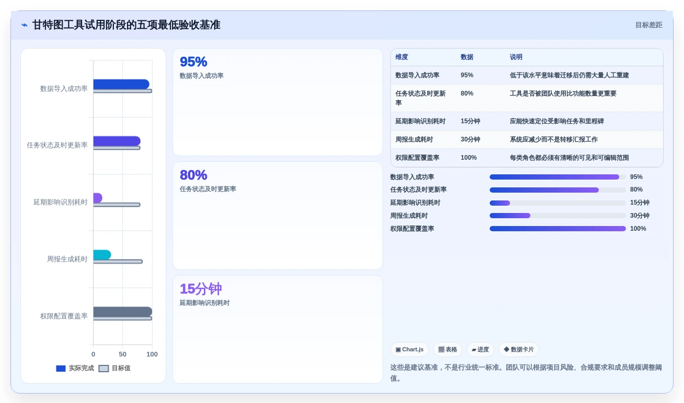Click the 实际完成 legend label
Viewport: 684px width, 403px height.
82,369
